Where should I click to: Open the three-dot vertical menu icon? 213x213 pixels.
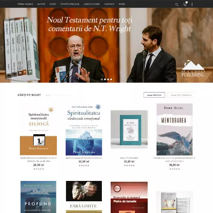(x=192, y=4)
